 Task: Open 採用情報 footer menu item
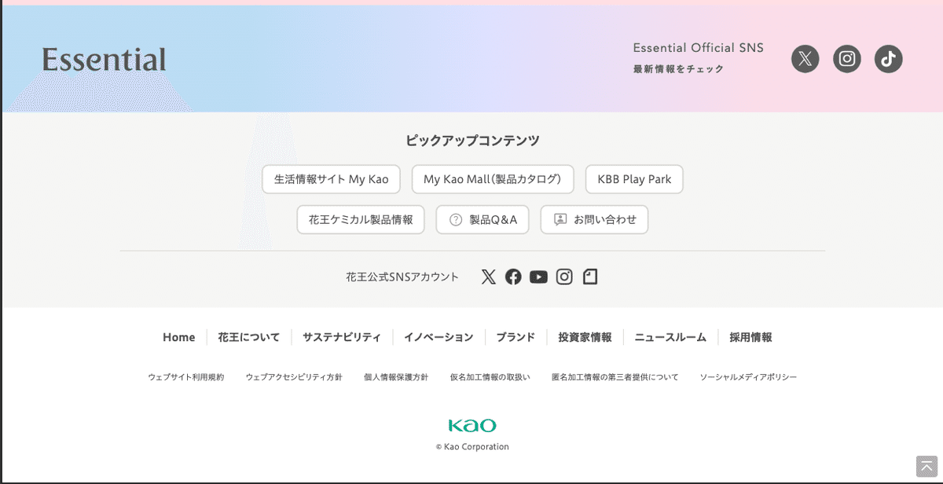750,337
